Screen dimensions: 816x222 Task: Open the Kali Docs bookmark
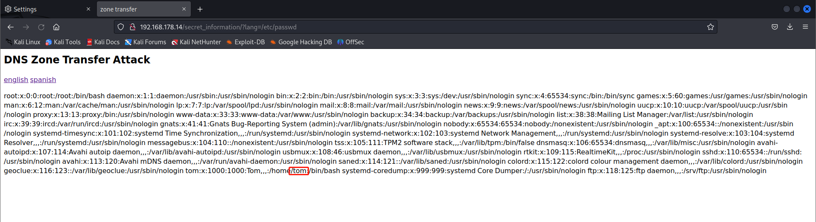[103, 42]
